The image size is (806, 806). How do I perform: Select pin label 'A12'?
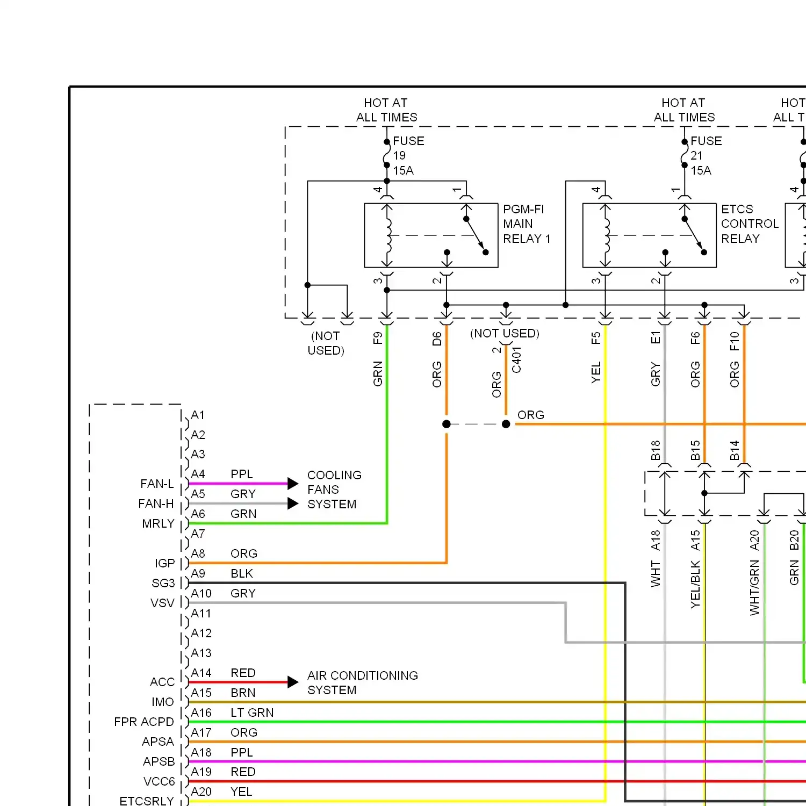coord(201,633)
